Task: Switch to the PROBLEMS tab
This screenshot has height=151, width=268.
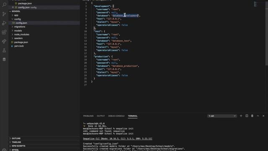Action: pyautogui.click(x=88, y=116)
